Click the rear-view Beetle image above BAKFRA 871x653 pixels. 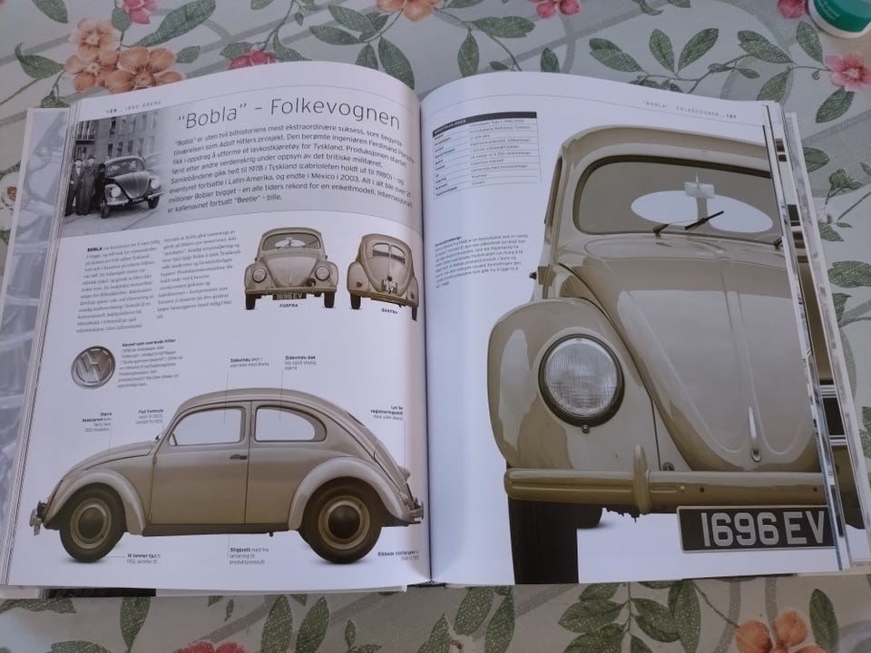click(x=383, y=276)
